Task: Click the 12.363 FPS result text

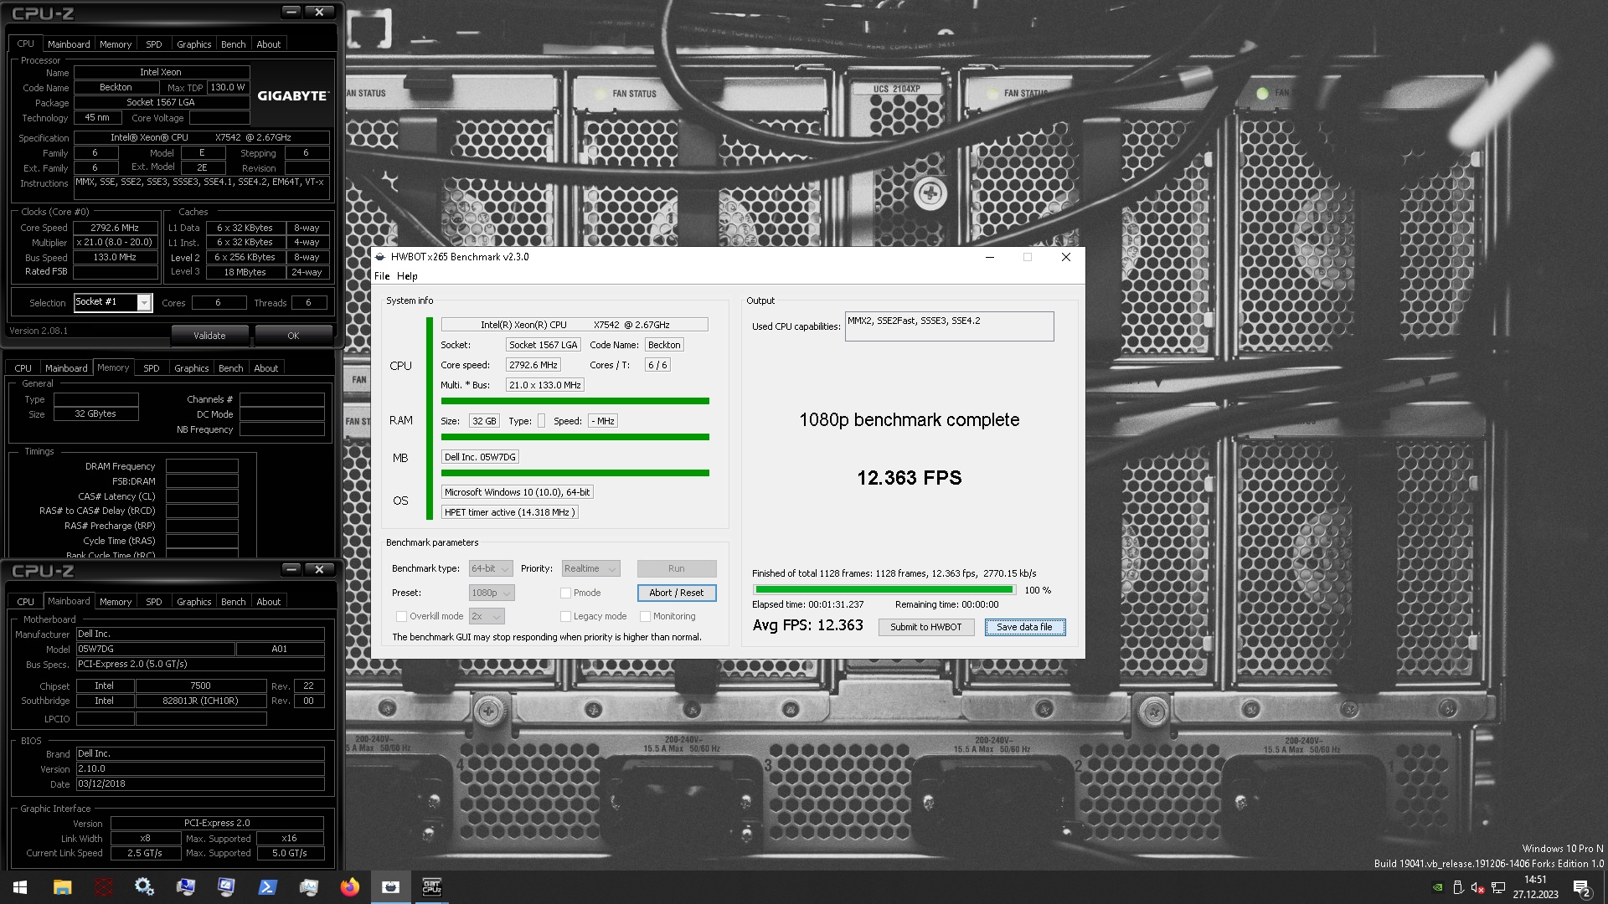Action: pyautogui.click(x=909, y=478)
